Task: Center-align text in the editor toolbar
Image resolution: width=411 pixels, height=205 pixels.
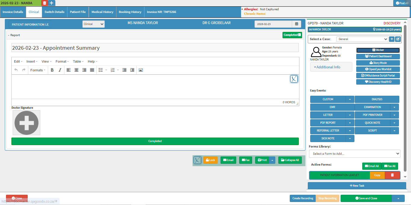Action: pyautogui.click(x=76, y=70)
